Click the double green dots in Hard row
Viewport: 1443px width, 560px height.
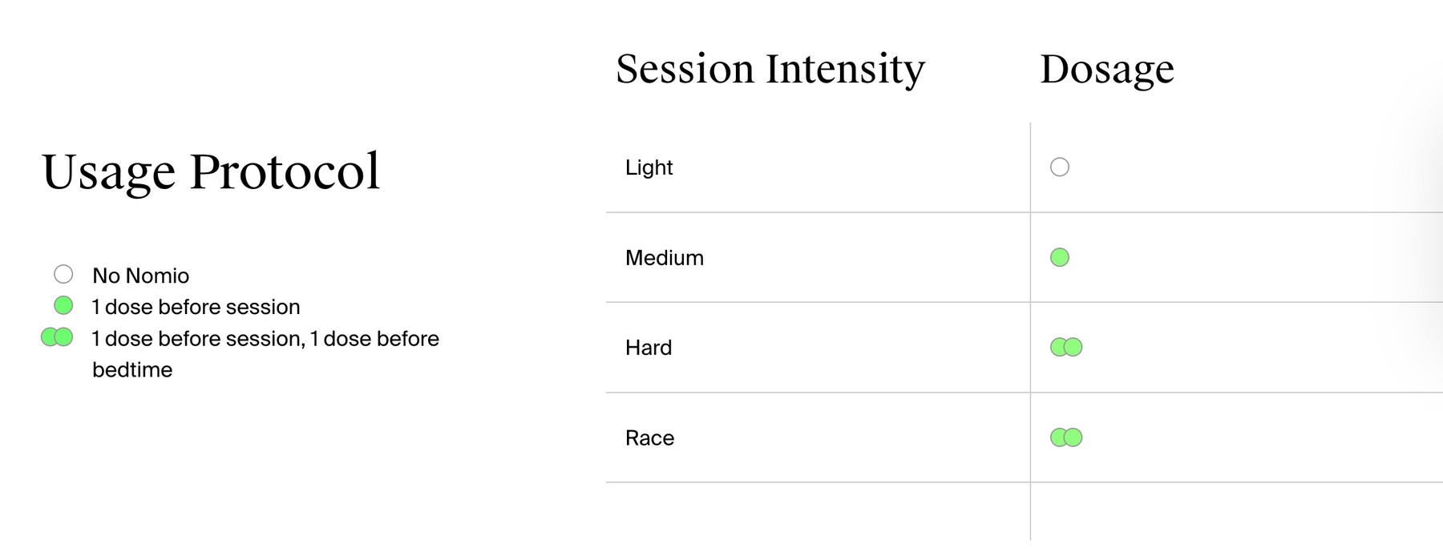pyautogui.click(x=1066, y=347)
